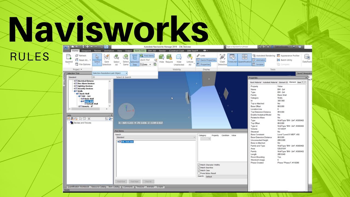Screen dimensions: 350x197
Task: Open the Clash Detective tool
Action: tap(222, 60)
